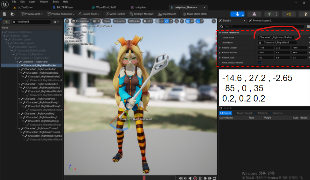Activate the Translate gizmo tool
Viewport: 310px width, 180px height.
pos(162,21)
